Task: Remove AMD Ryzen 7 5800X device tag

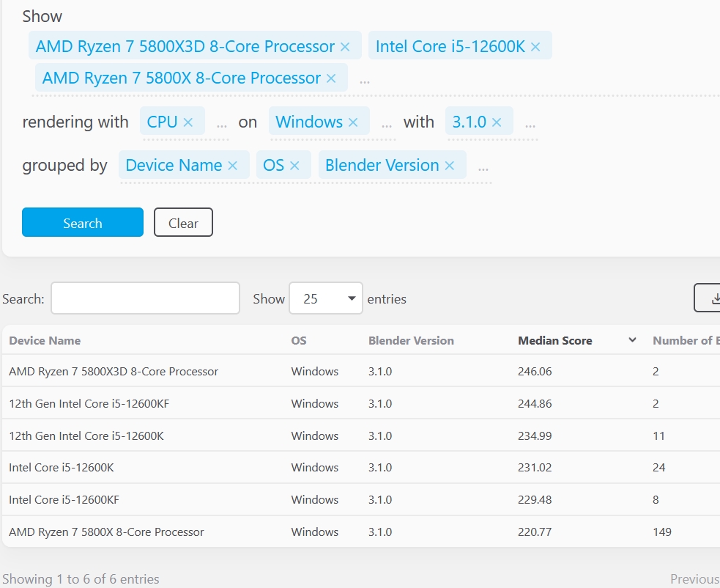Action: (331, 78)
